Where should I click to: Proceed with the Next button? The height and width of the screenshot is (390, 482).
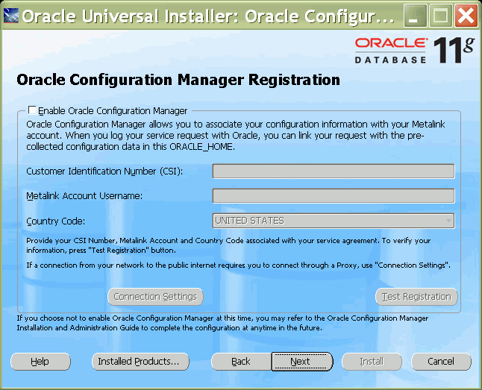pyautogui.click(x=301, y=362)
